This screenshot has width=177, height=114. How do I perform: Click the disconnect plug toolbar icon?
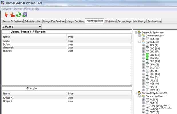[x=12, y=15]
